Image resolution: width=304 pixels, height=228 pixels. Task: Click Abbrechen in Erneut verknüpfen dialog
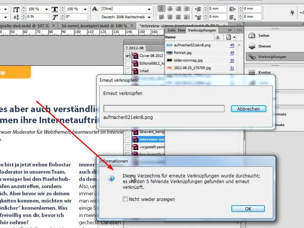249,109
